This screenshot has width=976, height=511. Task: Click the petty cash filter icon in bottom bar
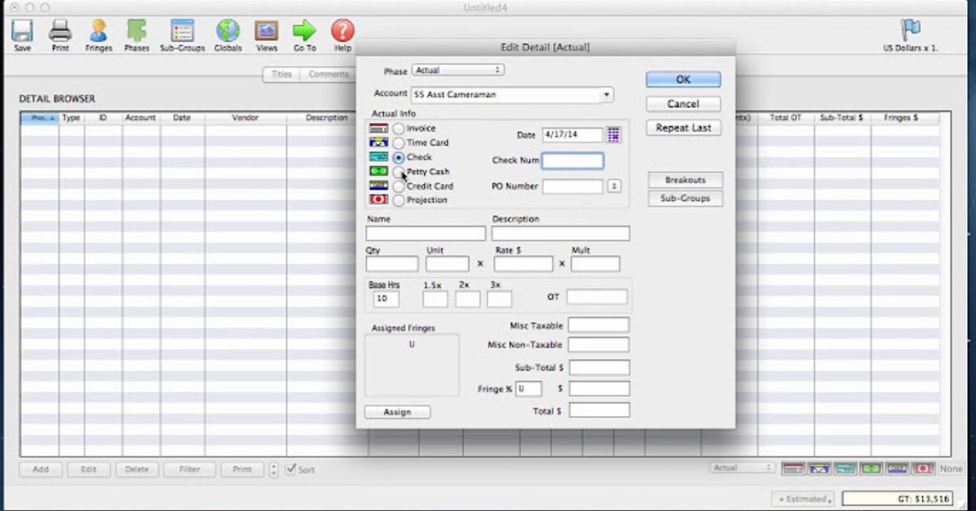(x=871, y=469)
